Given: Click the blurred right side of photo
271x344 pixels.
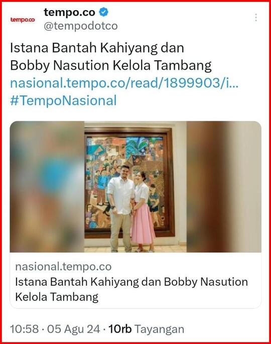Looking at the screenshot, I should [x=224, y=187].
